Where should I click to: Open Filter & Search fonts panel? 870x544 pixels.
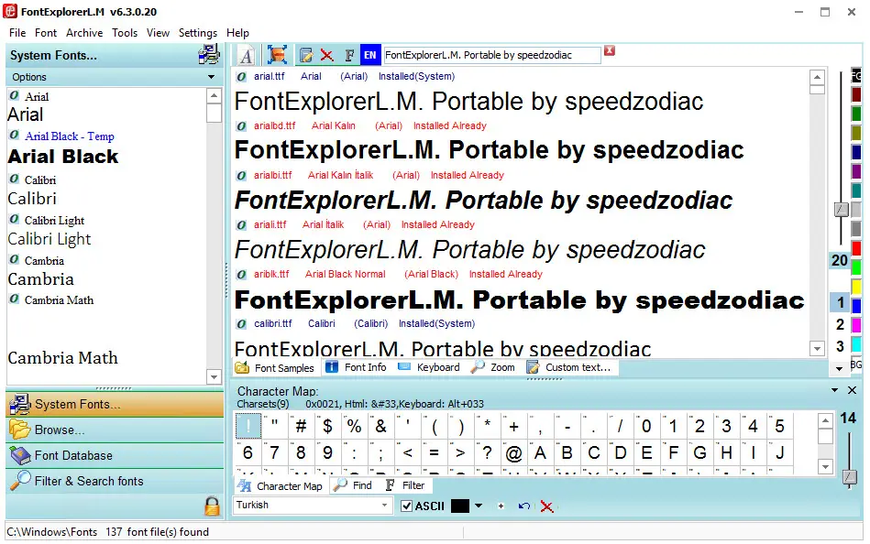pos(88,481)
